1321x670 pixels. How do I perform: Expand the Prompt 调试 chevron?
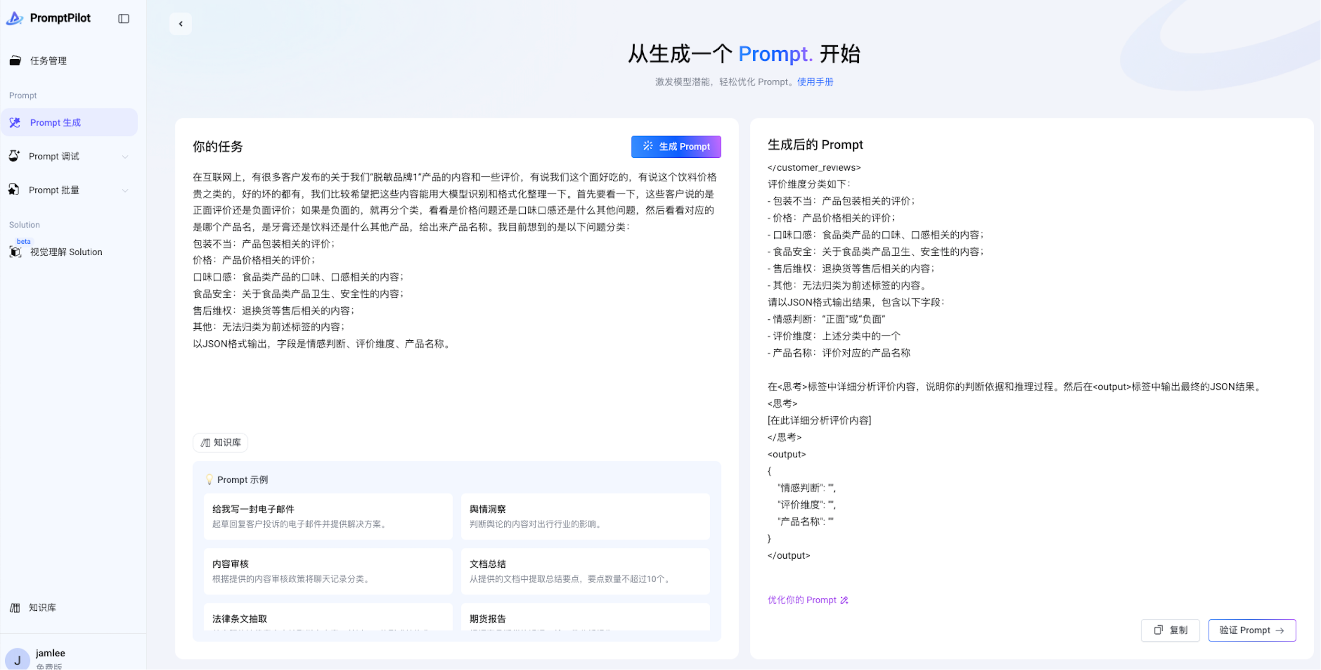[125, 157]
